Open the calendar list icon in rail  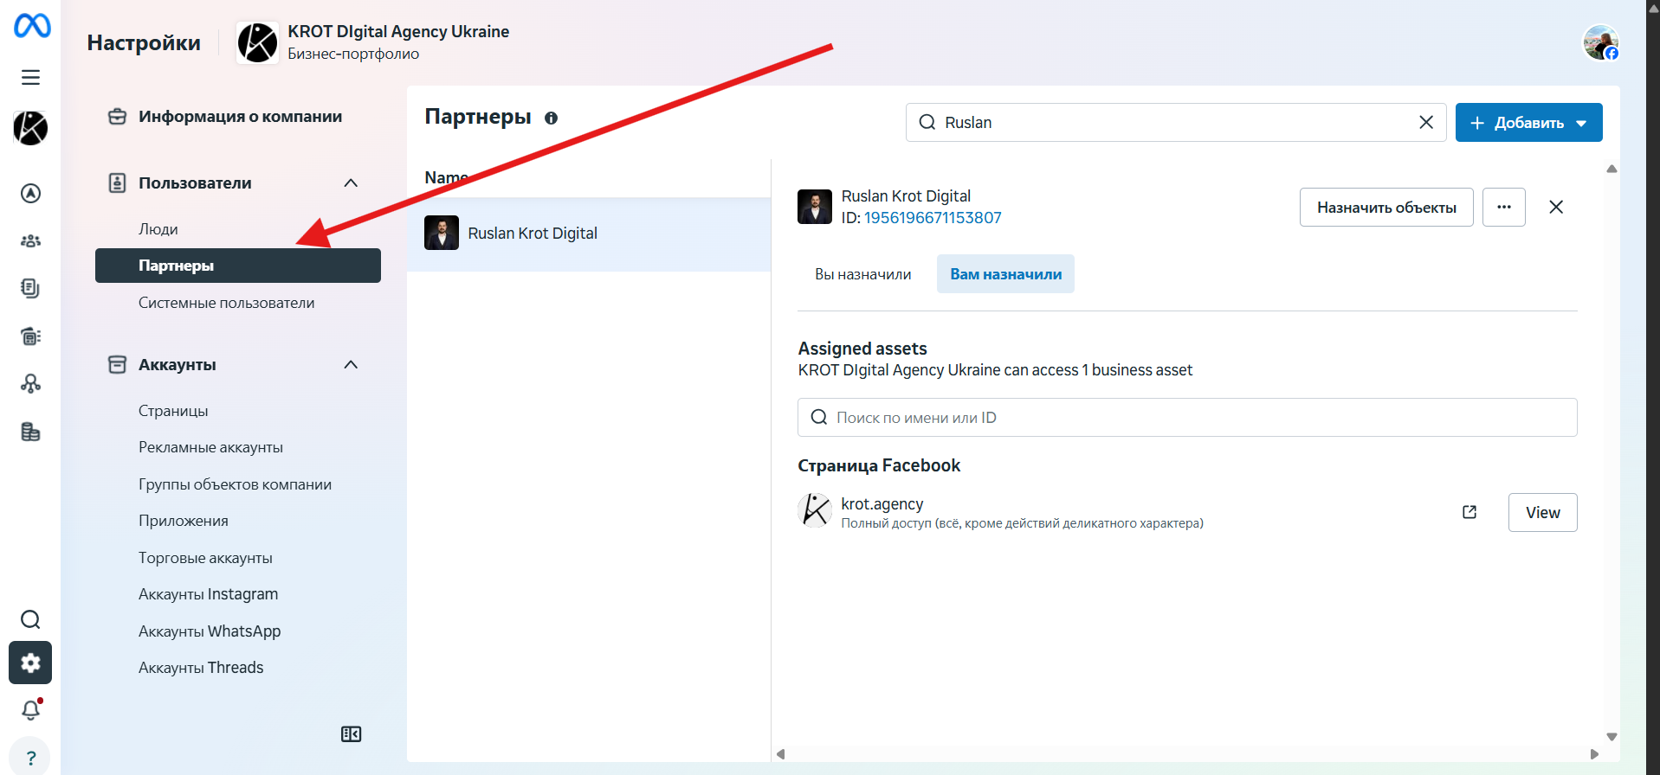point(30,336)
